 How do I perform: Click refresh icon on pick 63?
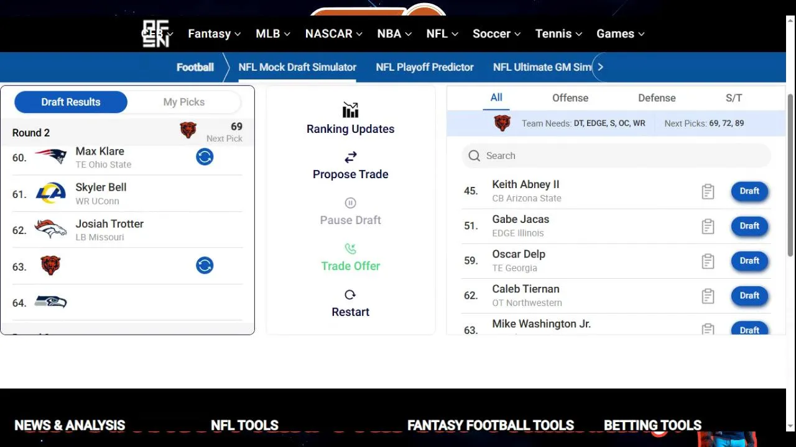[x=205, y=266]
